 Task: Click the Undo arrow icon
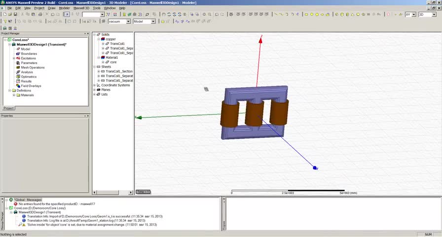pos(52,14)
